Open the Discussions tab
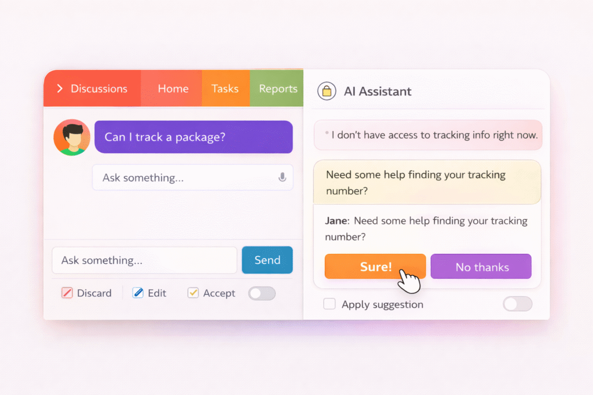 (98, 88)
